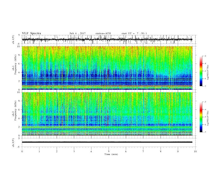
Task: Click the "-3" tick on ch.2 colorbar
Action: coord(205,102)
